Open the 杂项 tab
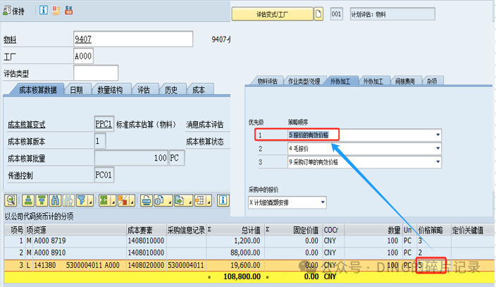Viewport: 496px width, 287px height. (432, 81)
